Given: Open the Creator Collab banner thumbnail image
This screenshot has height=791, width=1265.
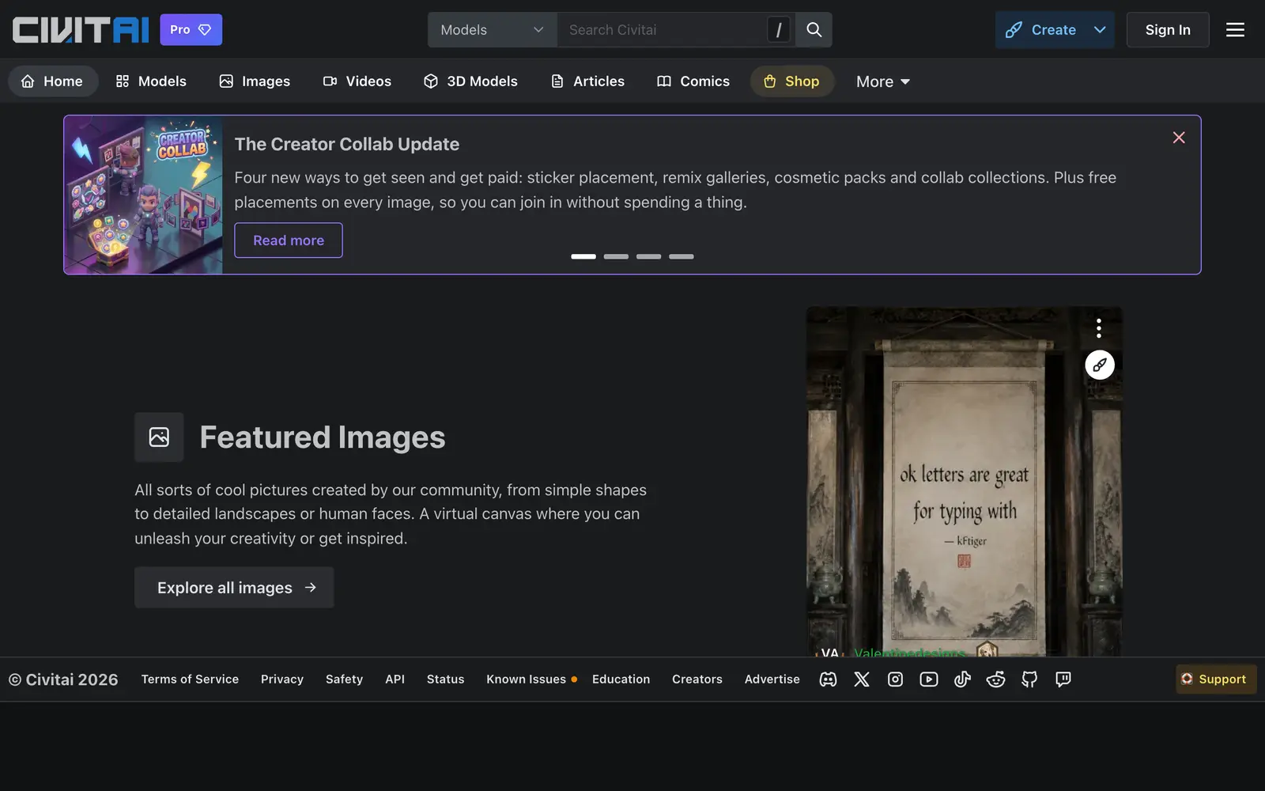Looking at the screenshot, I should [x=144, y=195].
